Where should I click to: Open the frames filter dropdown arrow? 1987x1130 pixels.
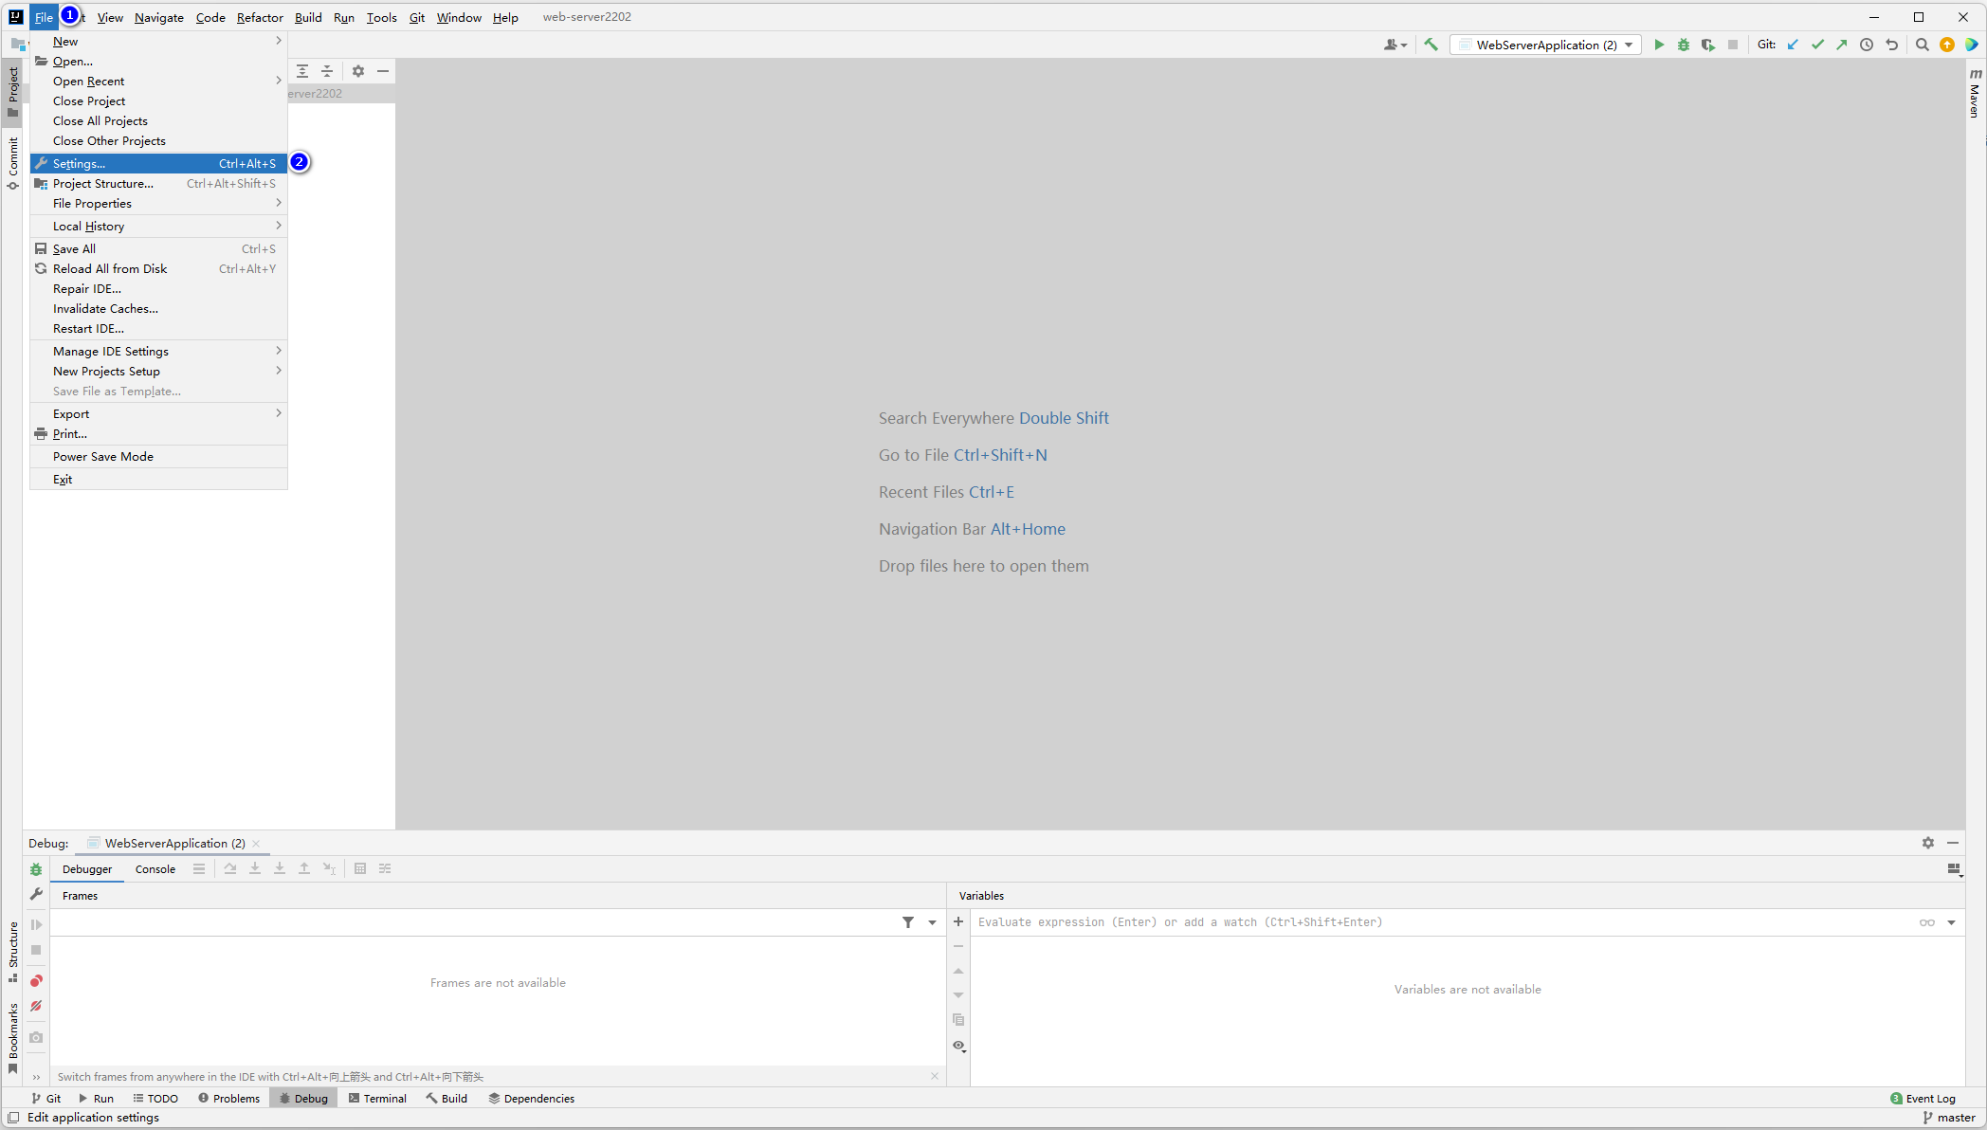pyautogui.click(x=932, y=922)
